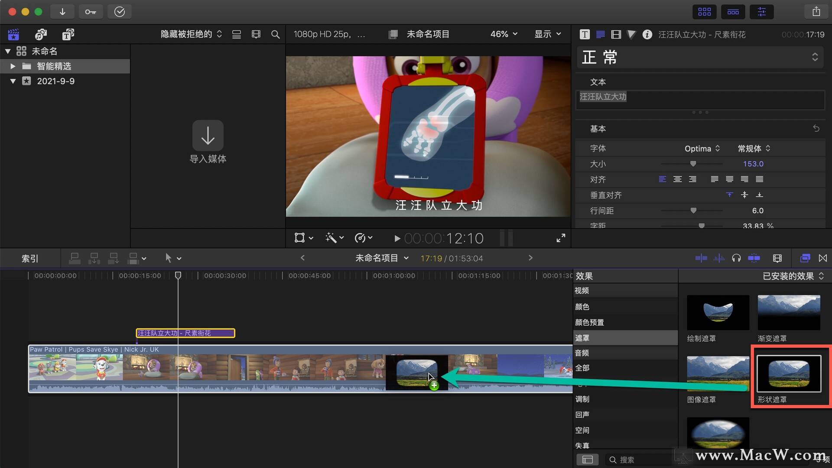The width and height of the screenshot is (832, 468).
Task: Toggle the snapping button in timeline
Action: (x=754, y=258)
